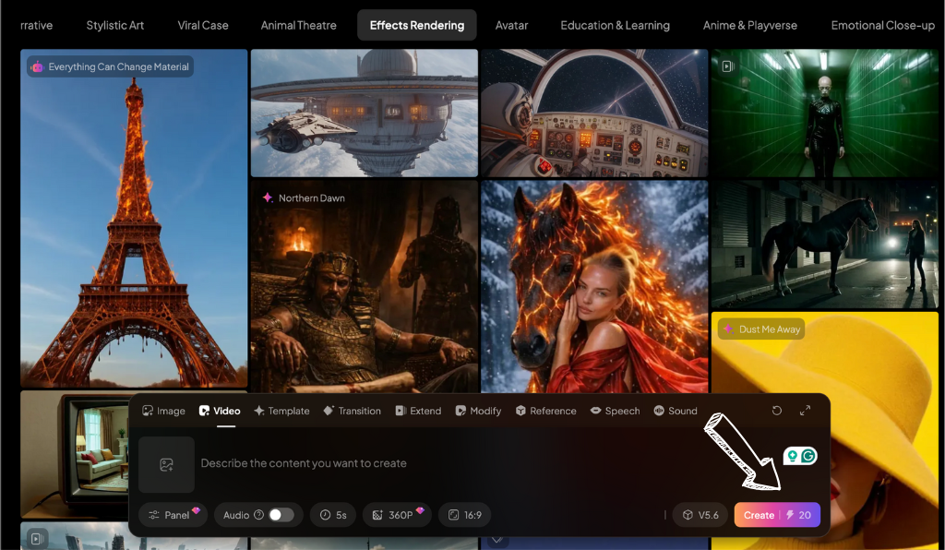Switch to the Animal Theatre category tab
Screen dimensions: 945x550
298,25
